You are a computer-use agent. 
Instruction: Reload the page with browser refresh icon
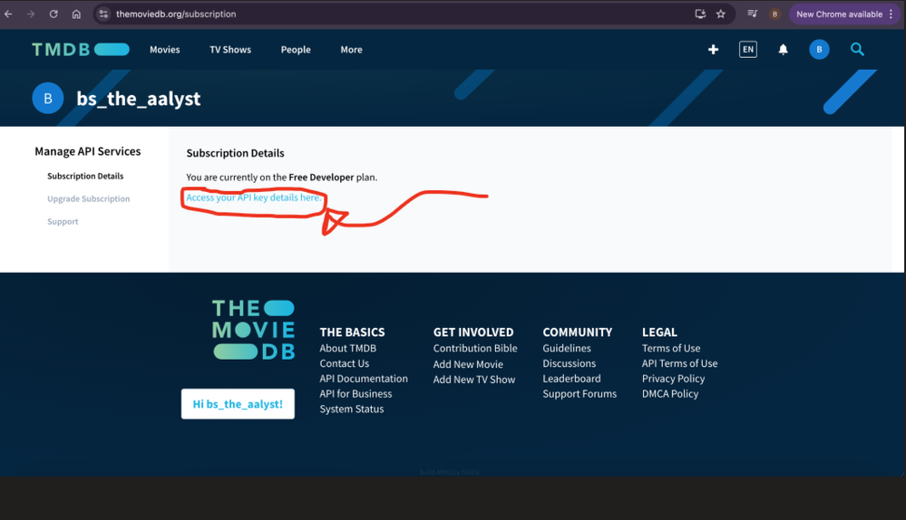pyautogui.click(x=54, y=14)
